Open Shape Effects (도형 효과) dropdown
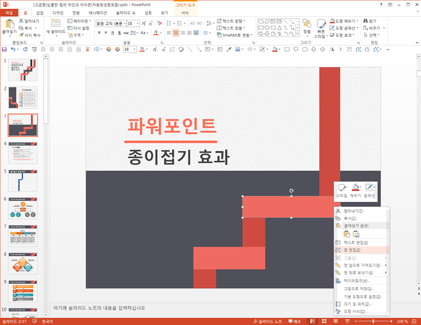 point(342,35)
